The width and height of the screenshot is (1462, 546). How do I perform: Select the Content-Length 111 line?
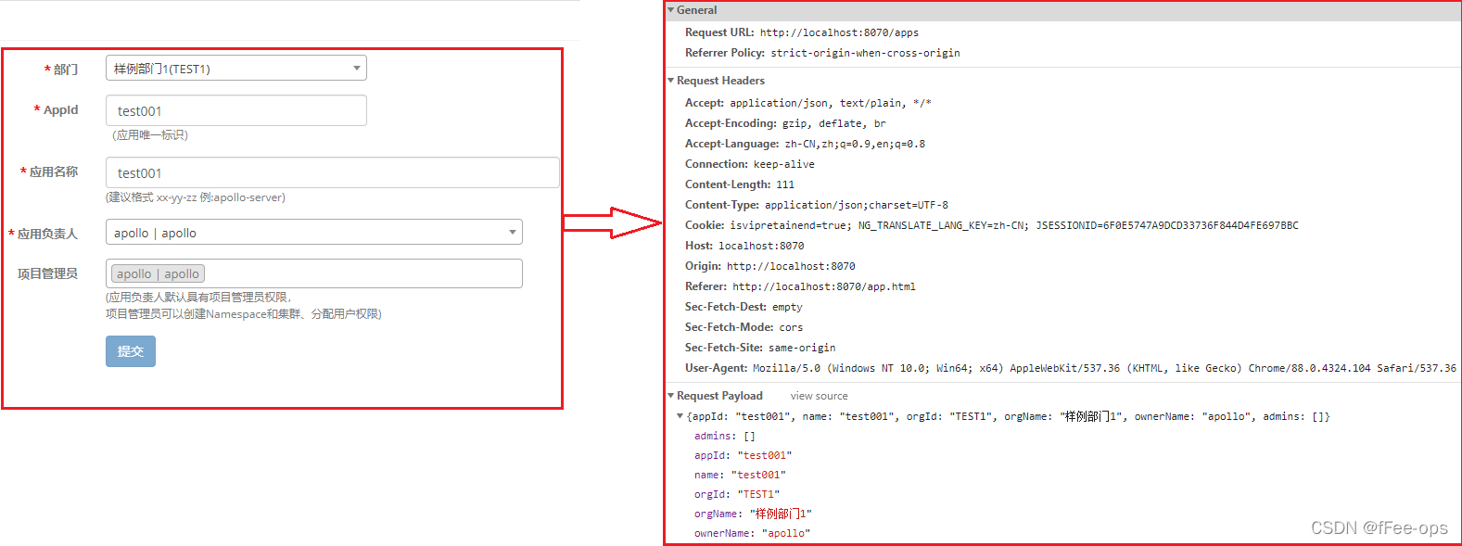tap(740, 184)
